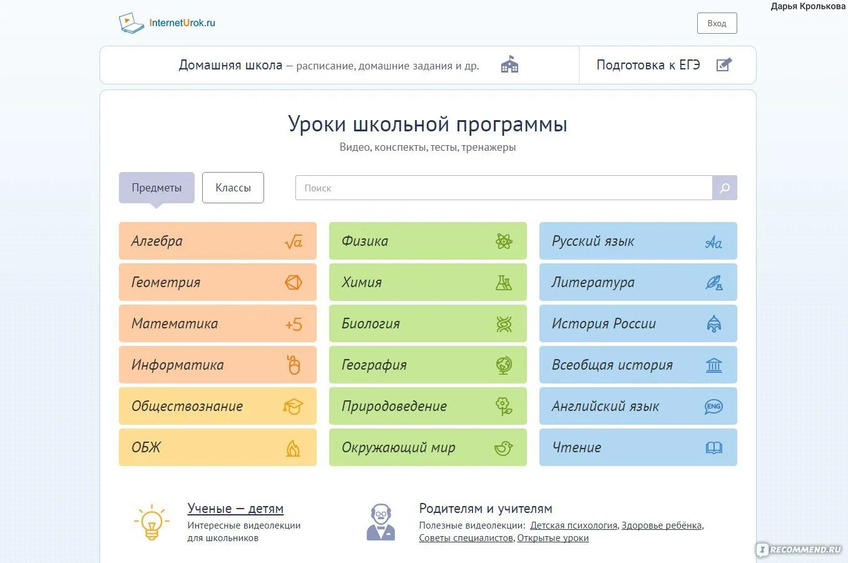Screen dimensions: 848x563
Task: Click the InternetUrok.ru laptop logo icon
Action: click(131, 23)
